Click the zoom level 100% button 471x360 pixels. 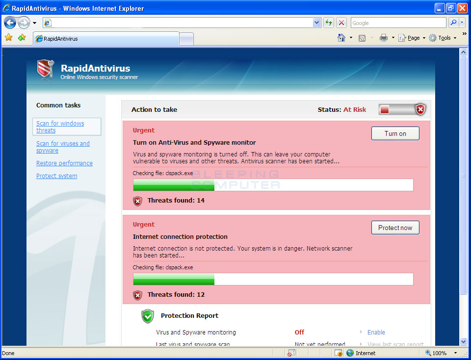tap(436, 353)
